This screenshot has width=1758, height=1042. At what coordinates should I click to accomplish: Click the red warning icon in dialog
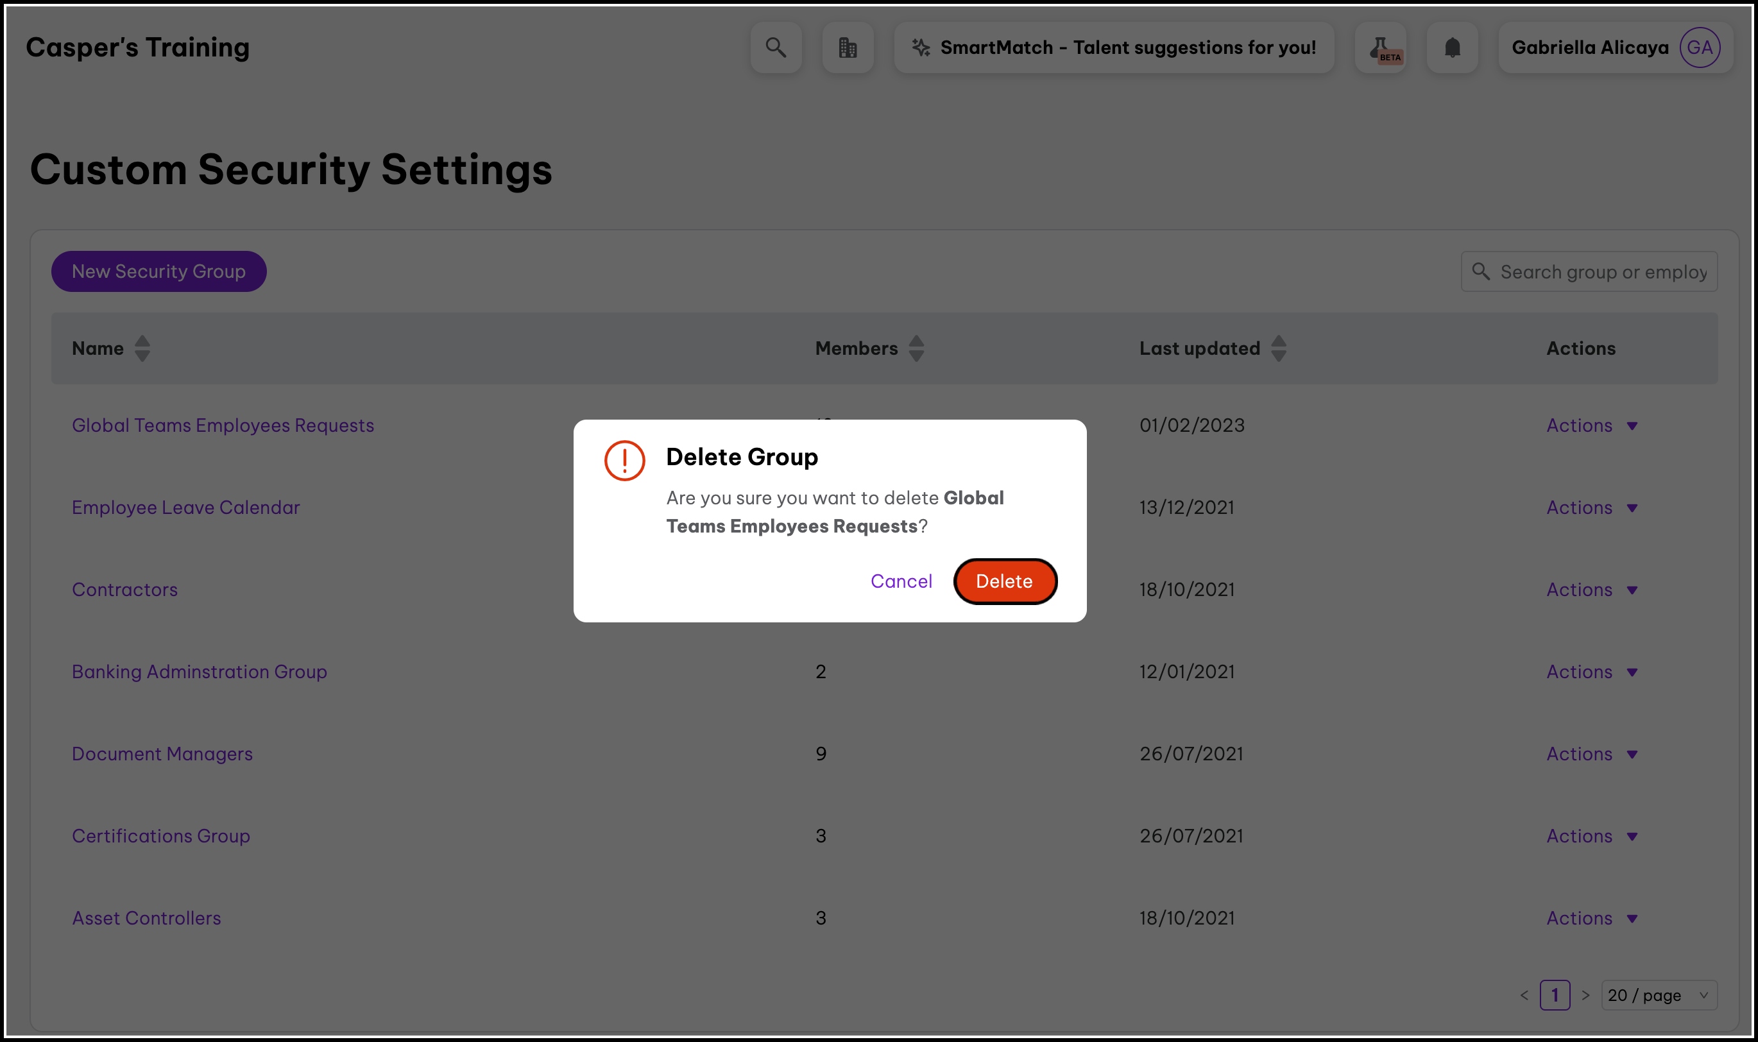[624, 461]
